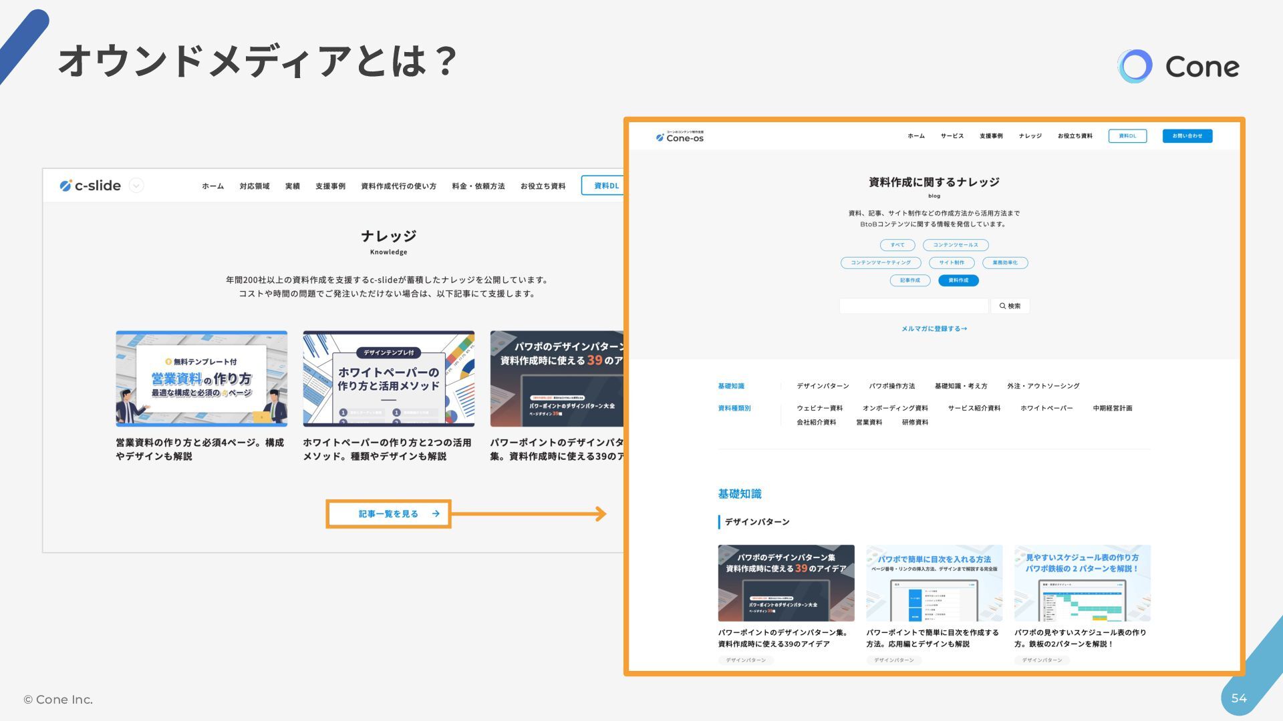Click the c-slide logo icon
The height and width of the screenshot is (721, 1283).
pos(65,186)
